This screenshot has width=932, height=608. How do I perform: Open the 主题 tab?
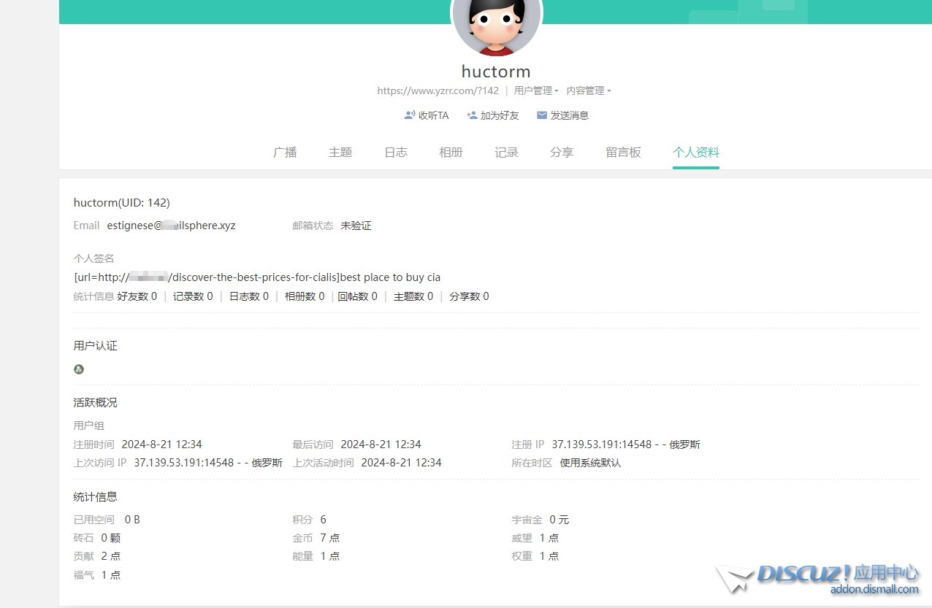pyautogui.click(x=340, y=152)
